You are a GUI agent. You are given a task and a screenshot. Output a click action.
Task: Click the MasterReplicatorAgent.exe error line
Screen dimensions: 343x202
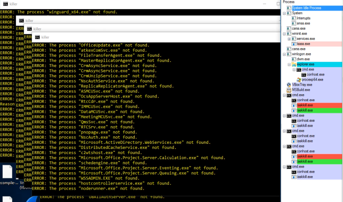102,60
